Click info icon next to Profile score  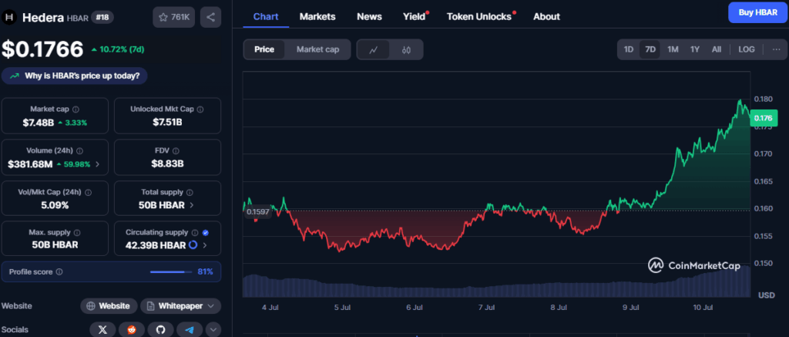pyautogui.click(x=59, y=272)
